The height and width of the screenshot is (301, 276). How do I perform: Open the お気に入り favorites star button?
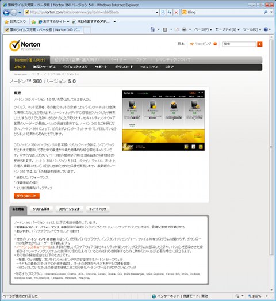point(15,21)
